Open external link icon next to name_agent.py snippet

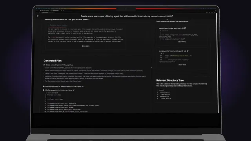point(185,28)
